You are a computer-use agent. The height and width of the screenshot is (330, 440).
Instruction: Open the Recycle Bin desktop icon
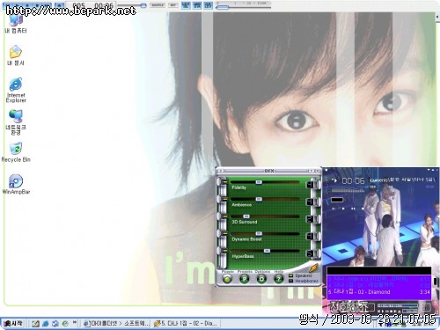(x=16, y=152)
